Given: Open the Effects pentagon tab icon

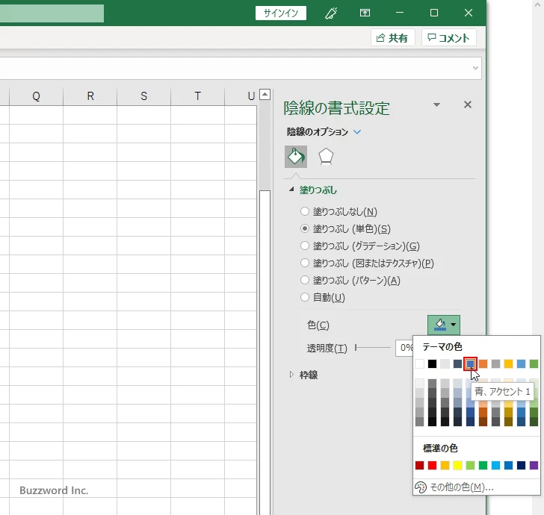Looking at the screenshot, I should tap(326, 157).
